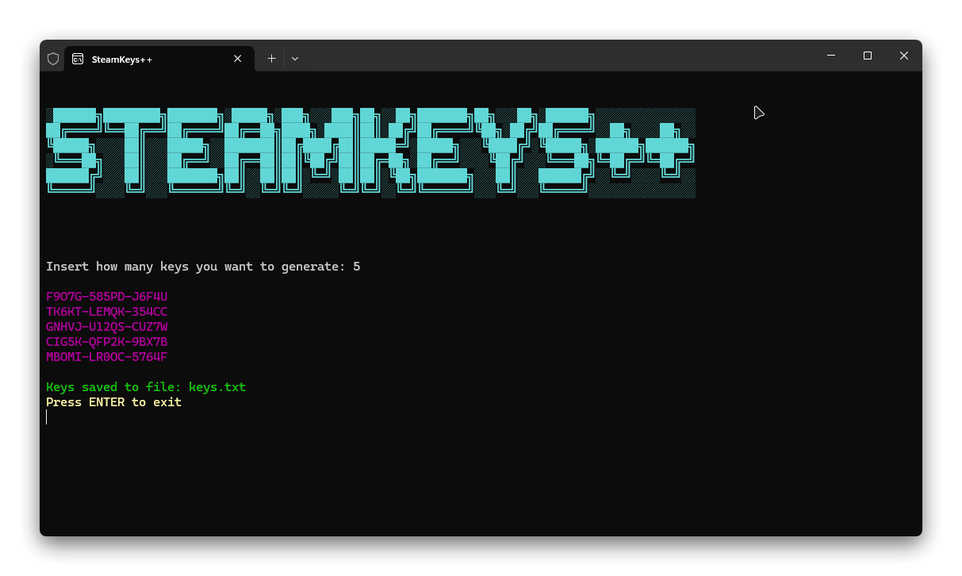Close the SteamKeys++ tab

[237, 59]
